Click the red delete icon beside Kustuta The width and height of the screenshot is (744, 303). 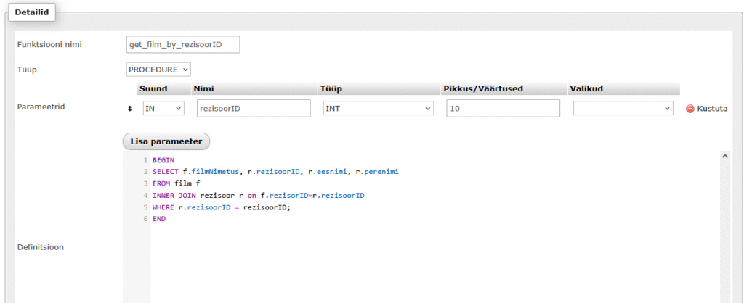[690, 109]
